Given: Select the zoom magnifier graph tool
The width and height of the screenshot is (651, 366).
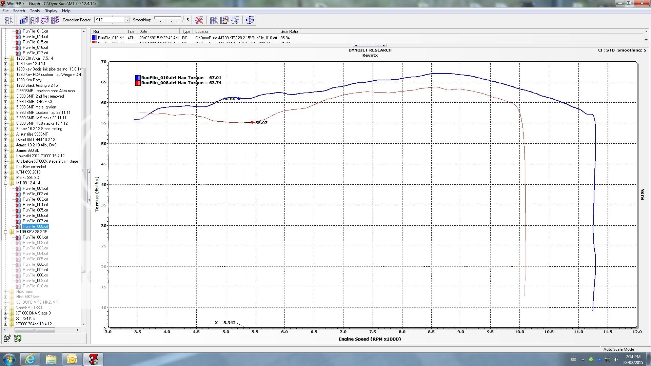Looking at the screenshot, I should coord(214,20).
